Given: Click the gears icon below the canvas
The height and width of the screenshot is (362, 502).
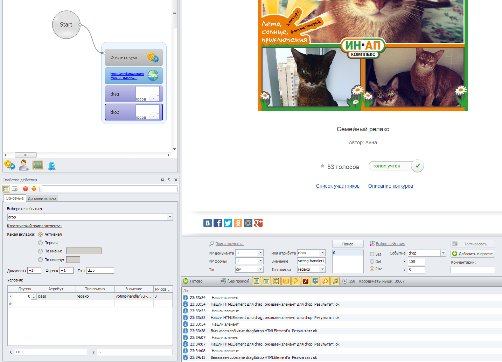Looking at the screenshot, I should [9, 165].
